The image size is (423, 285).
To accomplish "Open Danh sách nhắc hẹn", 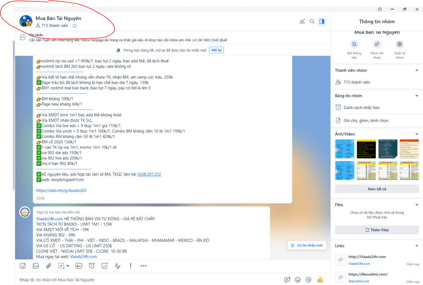I will [361, 107].
